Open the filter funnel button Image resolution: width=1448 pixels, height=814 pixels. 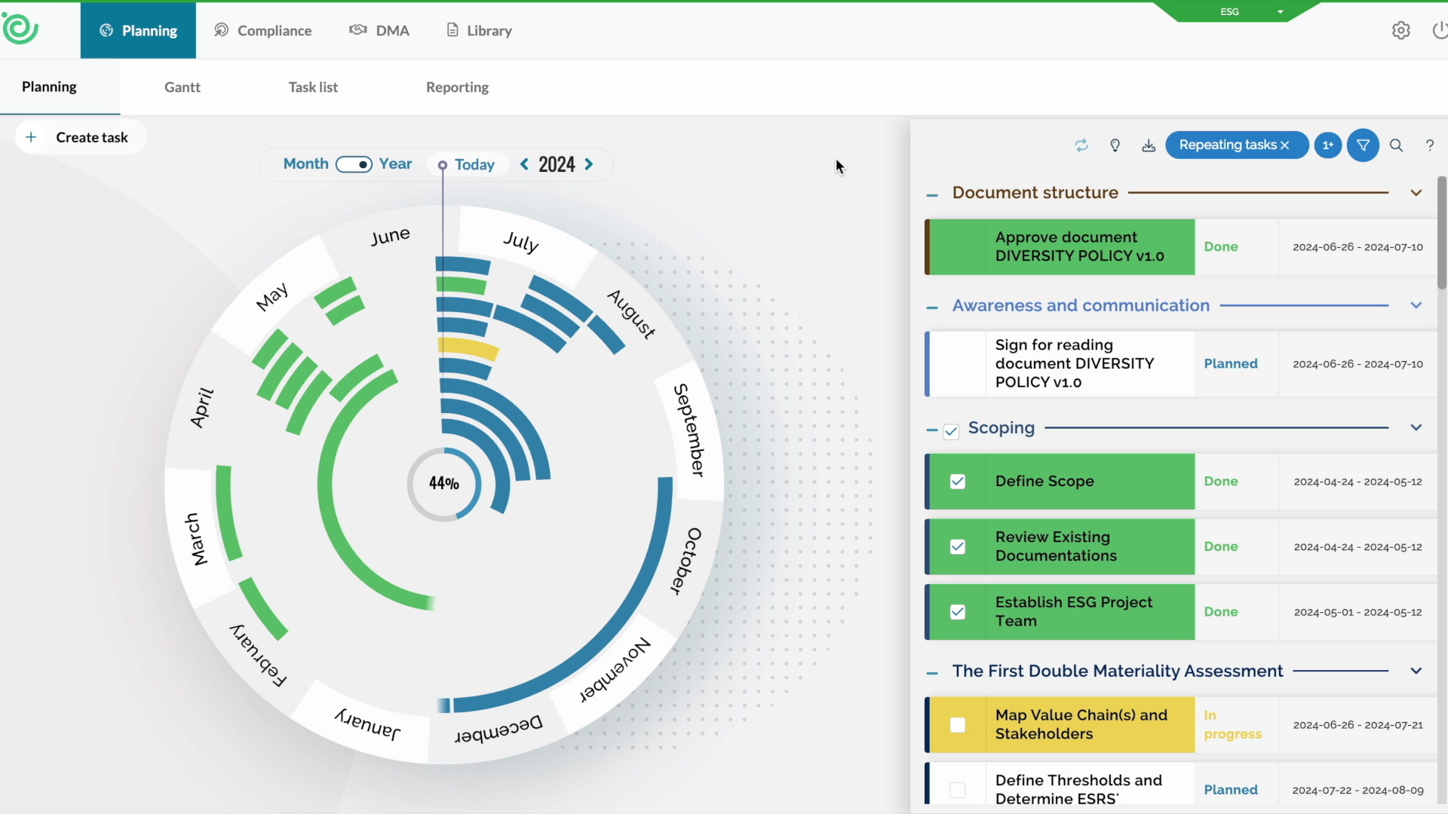[1363, 145]
